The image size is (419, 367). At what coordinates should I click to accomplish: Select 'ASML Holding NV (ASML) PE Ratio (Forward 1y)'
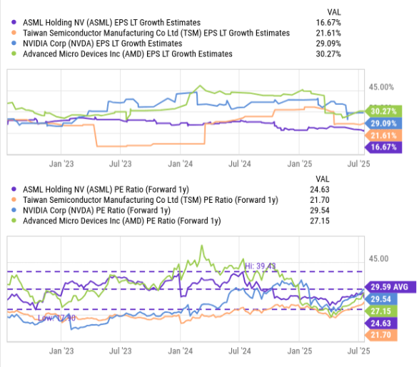106,189
